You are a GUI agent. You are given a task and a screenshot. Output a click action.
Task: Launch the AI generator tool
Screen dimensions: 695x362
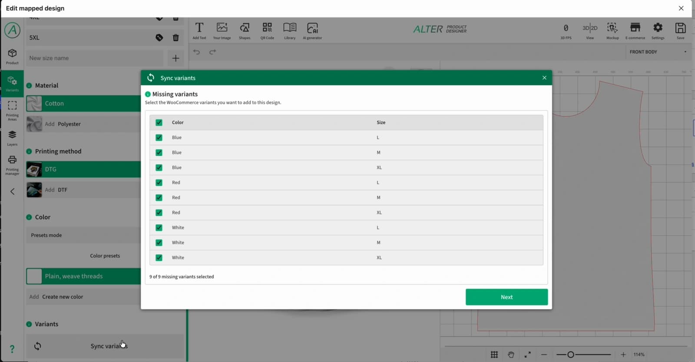(x=312, y=30)
